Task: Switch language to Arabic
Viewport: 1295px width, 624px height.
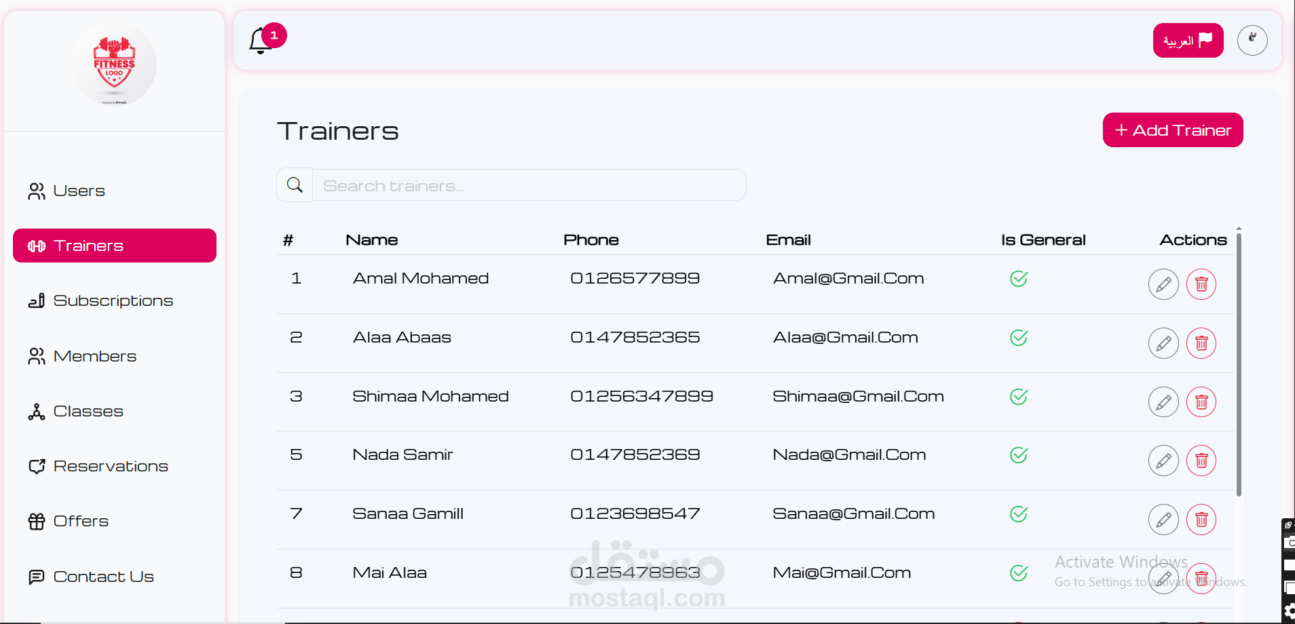Action: click(1187, 41)
